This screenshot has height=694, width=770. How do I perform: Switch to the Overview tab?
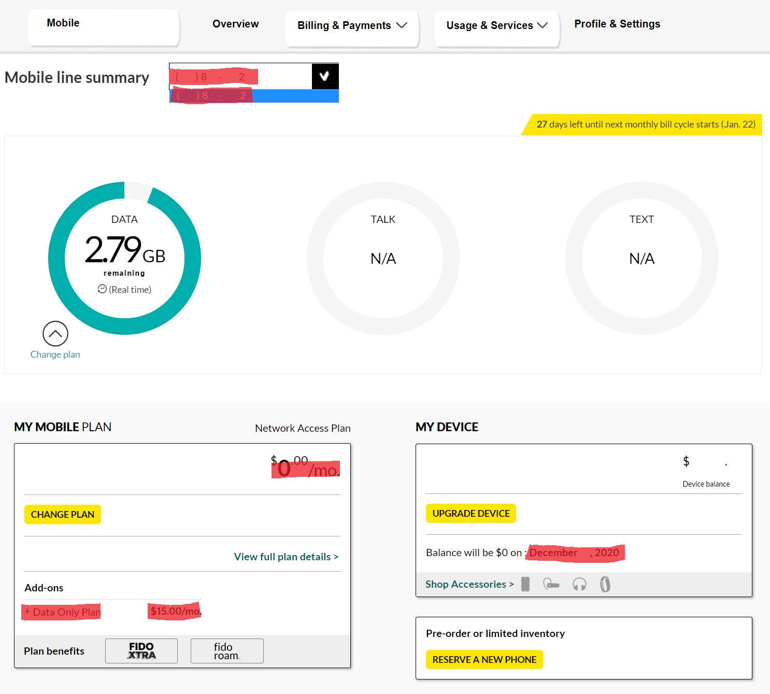coord(235,24)
